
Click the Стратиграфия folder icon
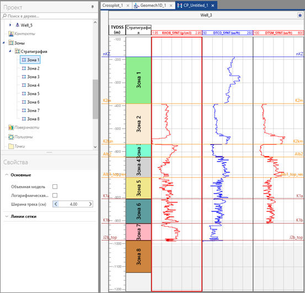(18, 51)
